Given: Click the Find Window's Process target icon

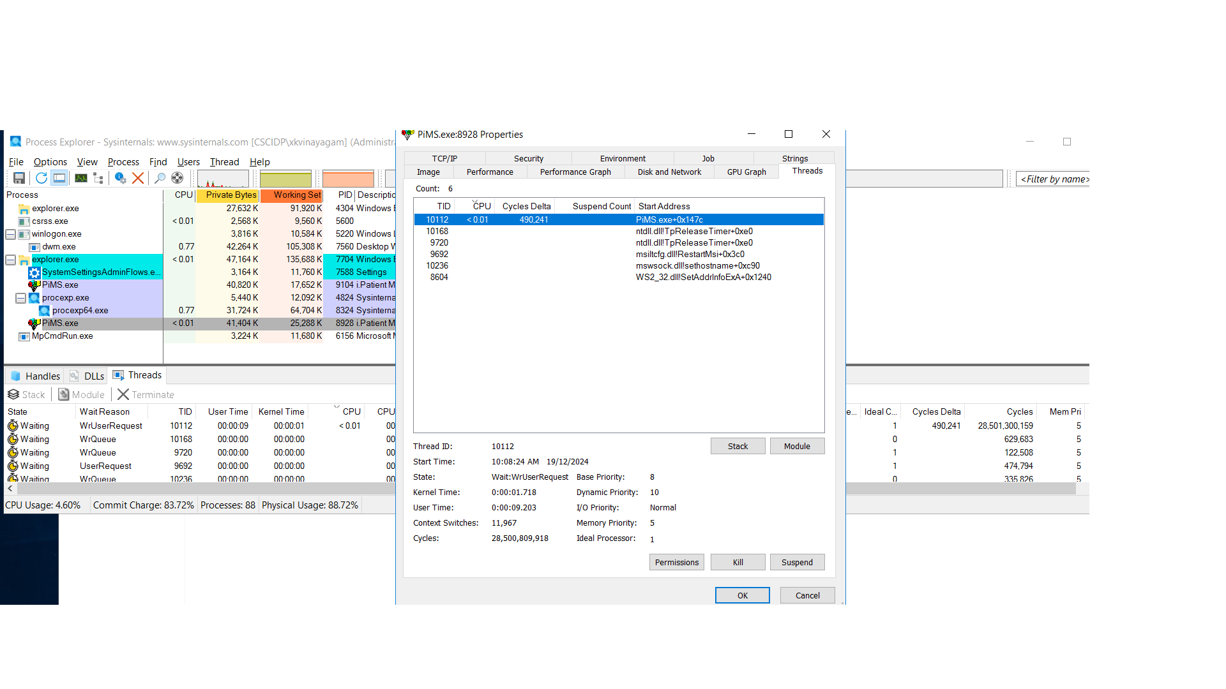Looking at the screenshot, I should (x=178, y=178).
